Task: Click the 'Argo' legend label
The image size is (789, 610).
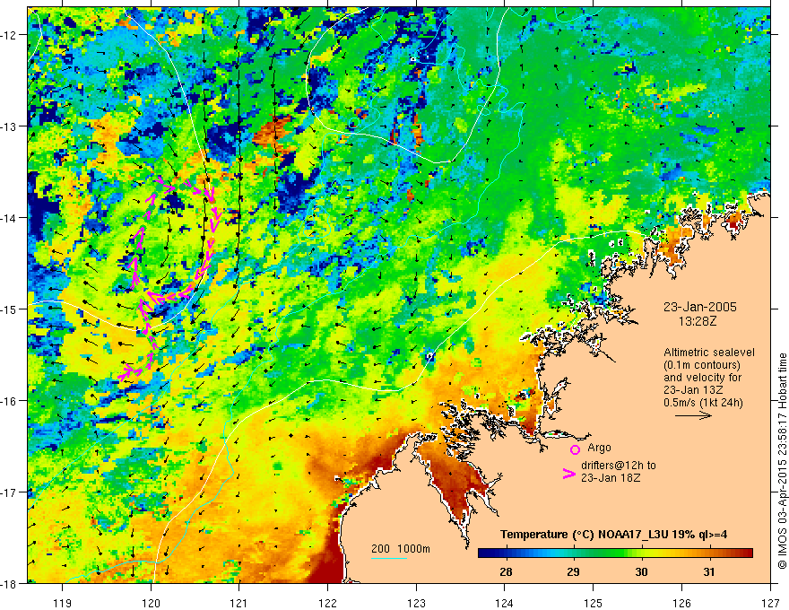Action: (599, 448)
